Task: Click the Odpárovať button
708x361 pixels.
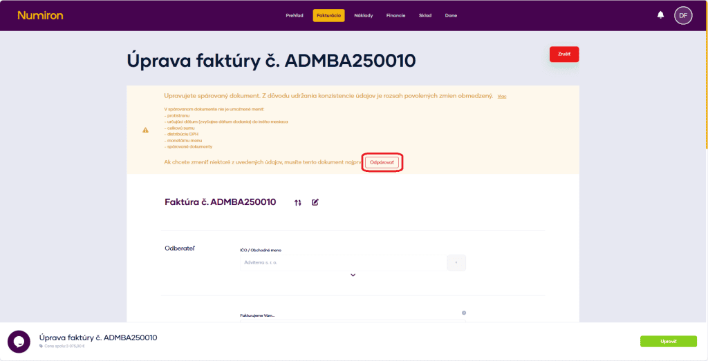Action: pyautogui.click(x=382, y=162)
